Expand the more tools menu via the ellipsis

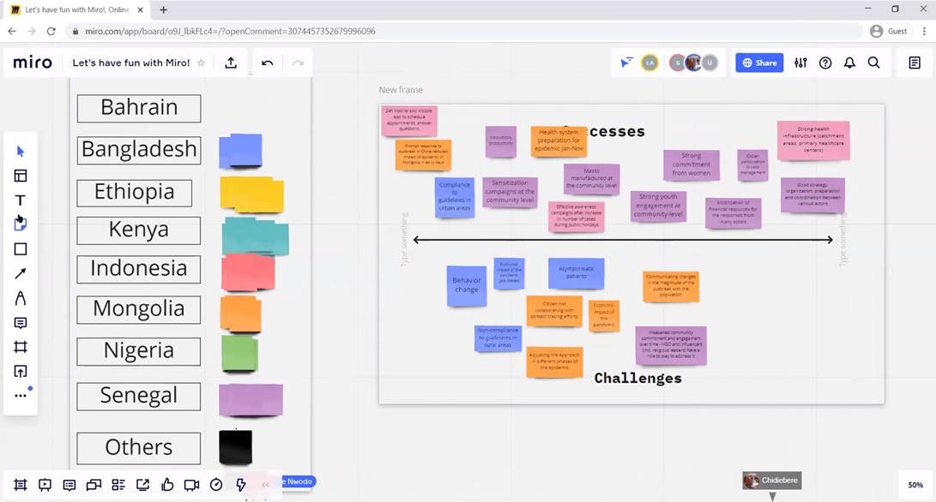coord(21,395)
